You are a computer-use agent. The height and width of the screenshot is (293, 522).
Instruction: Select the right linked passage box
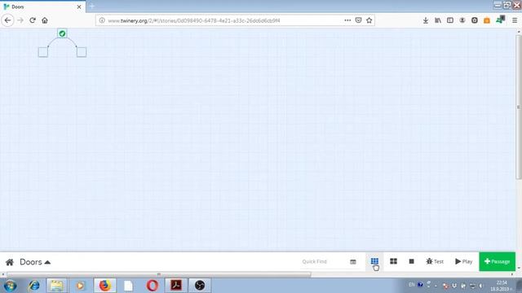[82, 52]
